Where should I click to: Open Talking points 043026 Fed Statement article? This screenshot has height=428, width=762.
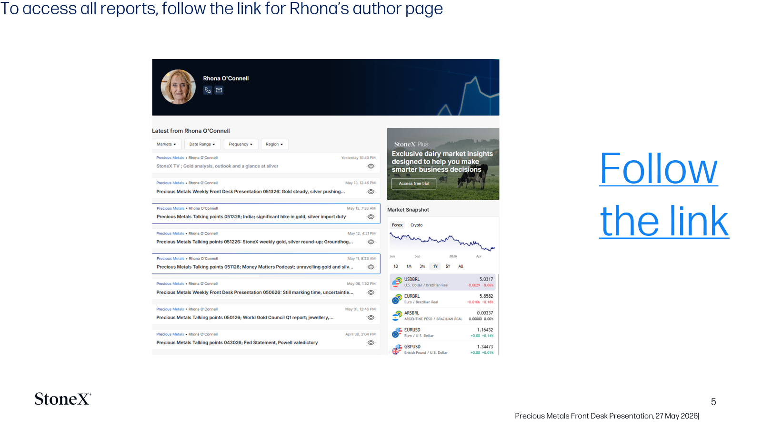(237, 343)
